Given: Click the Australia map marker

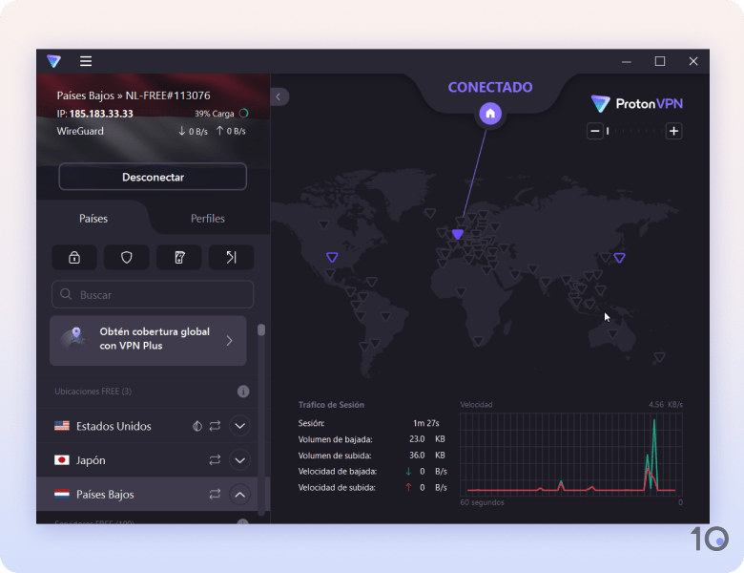Looking at the screenshot, I should tap(612, 334).
